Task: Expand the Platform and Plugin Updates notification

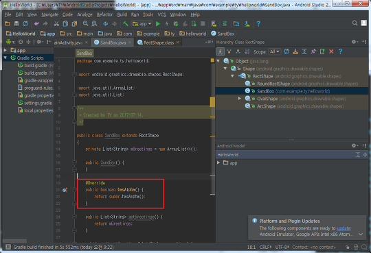Action: (361, 234)
